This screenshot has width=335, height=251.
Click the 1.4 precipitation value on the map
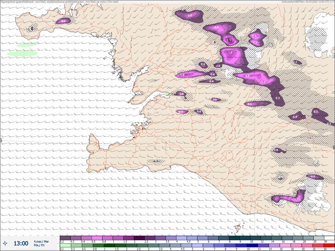182,75
